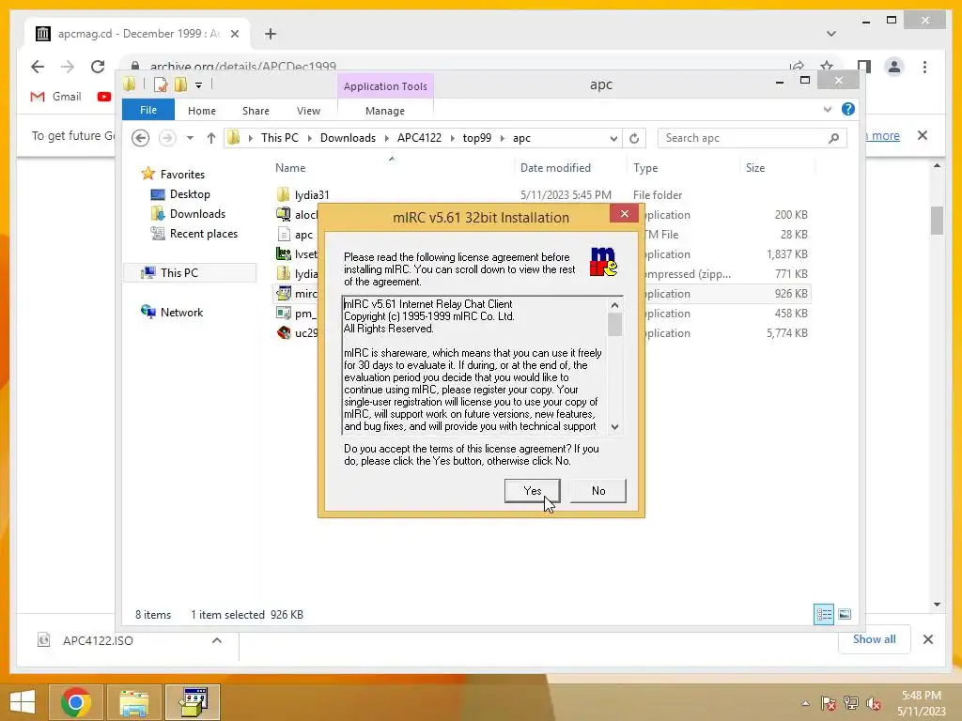962x721 pixels.
Task: Open quick access toolbar customize dropdown
Action: (x=199, y=85)
